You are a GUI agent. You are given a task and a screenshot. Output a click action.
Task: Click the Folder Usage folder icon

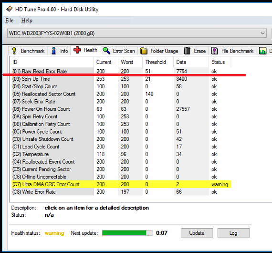pos(144,51)
